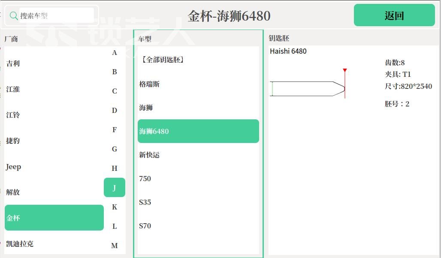
Task: Focus the 搜索车型 search field
Action: click(x=56, y=15)
